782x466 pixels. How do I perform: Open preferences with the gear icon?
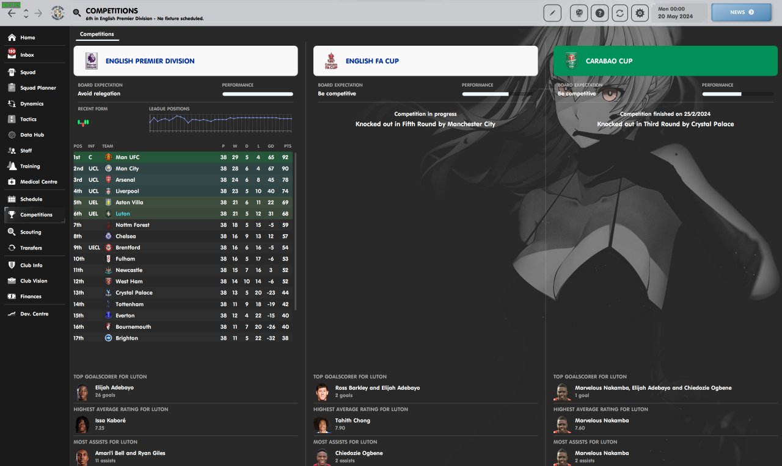[x=640, y=13]
